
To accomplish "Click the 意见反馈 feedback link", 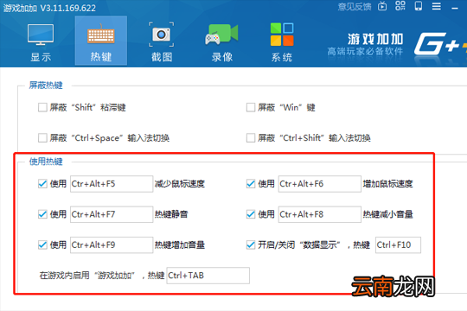I will tap(355, 7).
